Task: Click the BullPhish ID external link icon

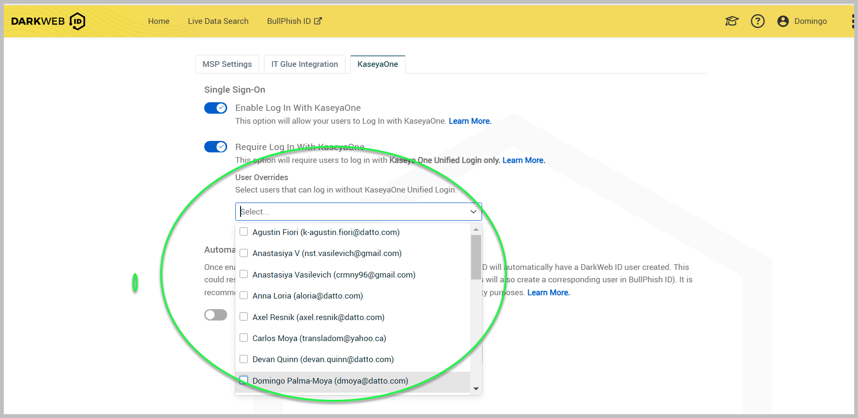Action: point(318,21)
